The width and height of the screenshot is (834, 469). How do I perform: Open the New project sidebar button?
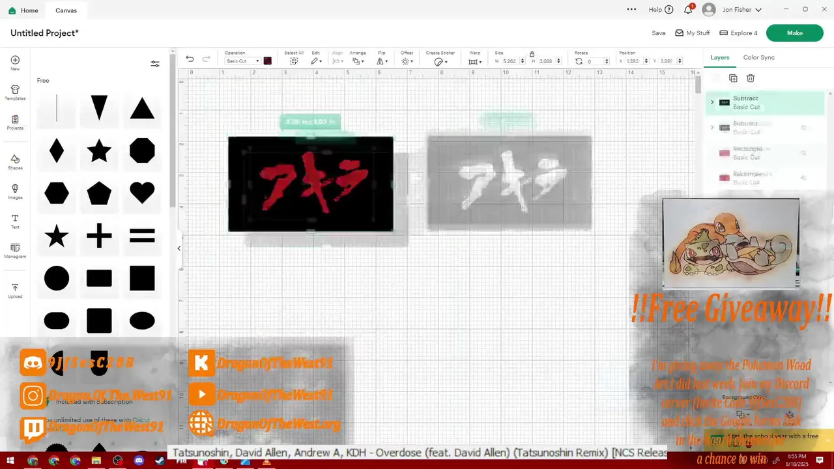[15, 63]
